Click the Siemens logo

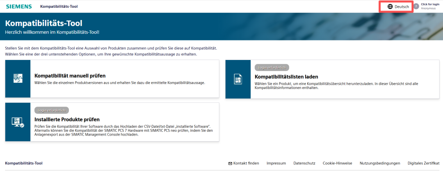pos(19,7)
